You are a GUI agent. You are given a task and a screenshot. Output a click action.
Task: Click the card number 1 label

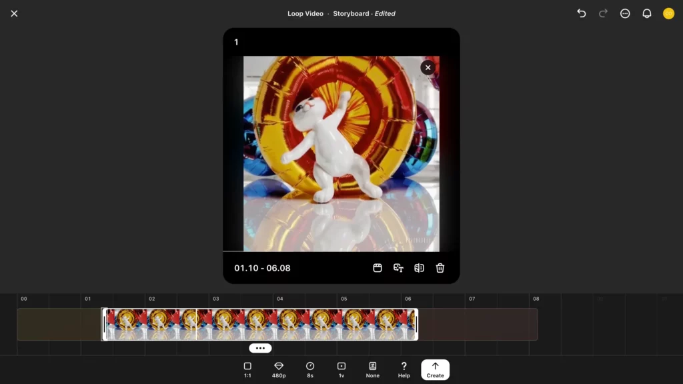click(237, 42)
